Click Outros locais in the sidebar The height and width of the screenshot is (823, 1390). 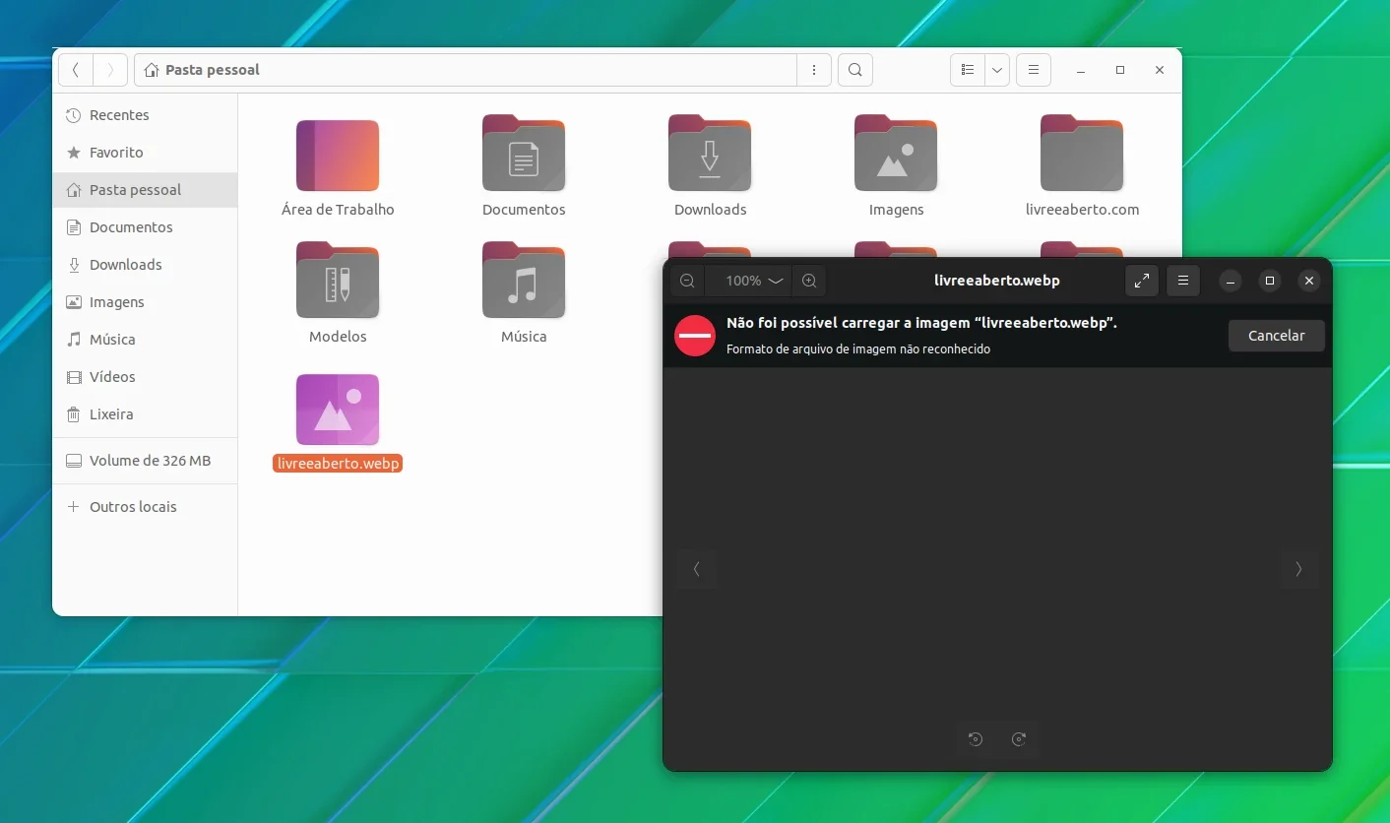pos(145,507)
